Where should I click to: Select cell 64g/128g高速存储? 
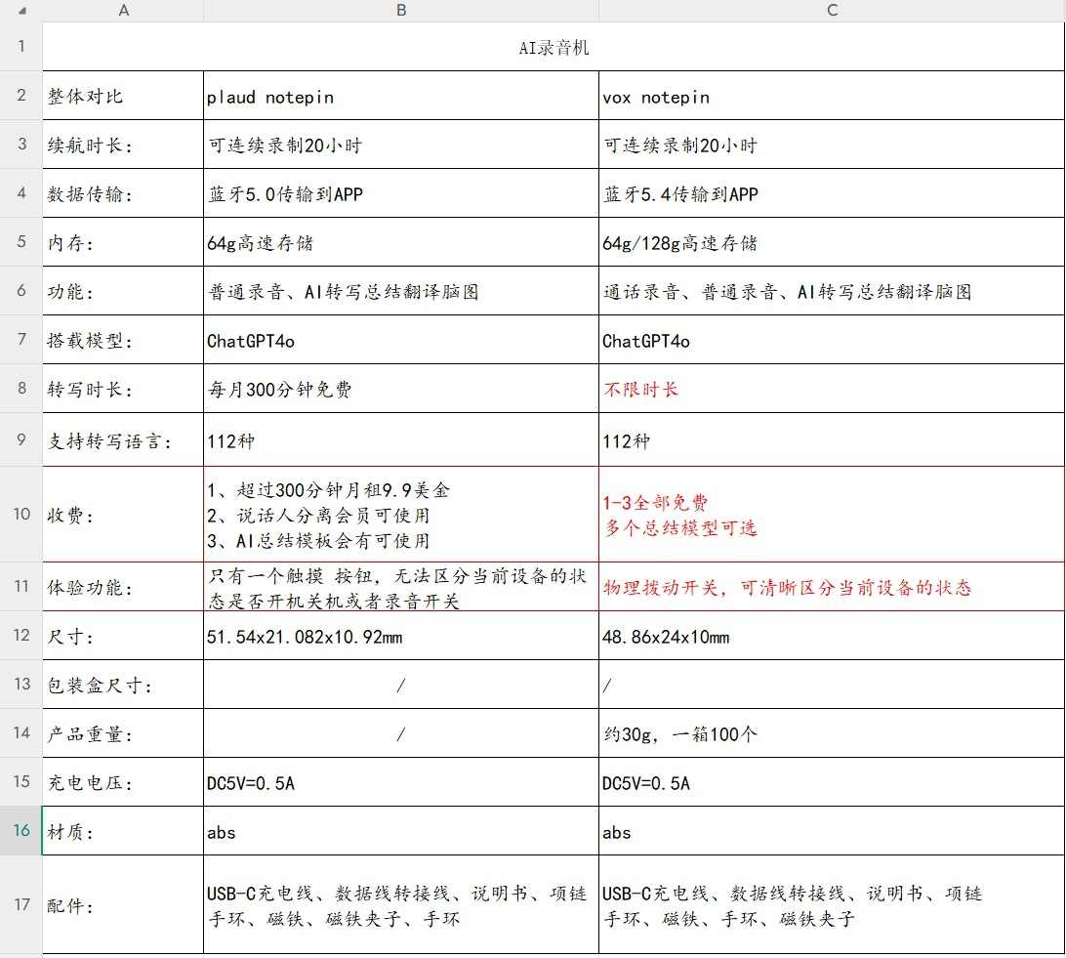pos(832,242)
